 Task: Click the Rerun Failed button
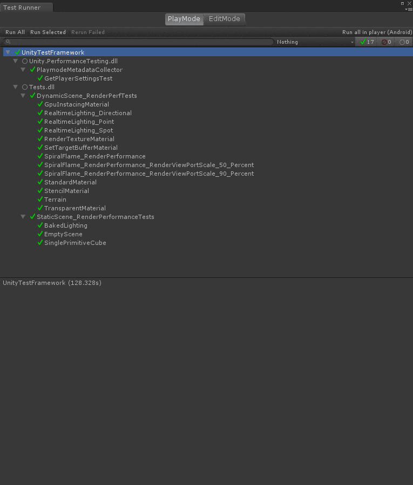pyautogui.click(x=87, y=32)
